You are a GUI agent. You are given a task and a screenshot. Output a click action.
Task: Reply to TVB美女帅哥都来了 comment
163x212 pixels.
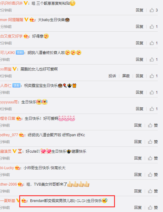(x=138, y=191)
